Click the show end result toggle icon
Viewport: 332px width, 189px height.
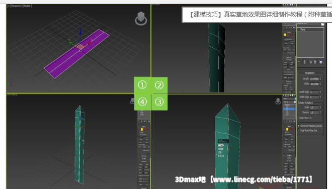pyautogui.click(x=305, y=62)
